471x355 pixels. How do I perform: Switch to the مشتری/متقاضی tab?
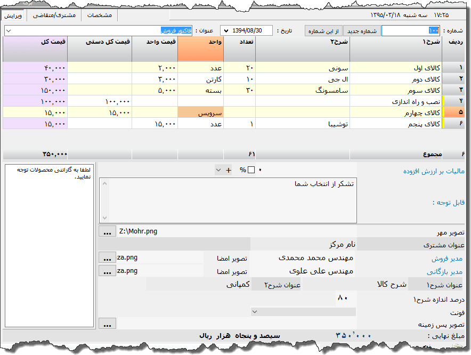click(54, 15)
